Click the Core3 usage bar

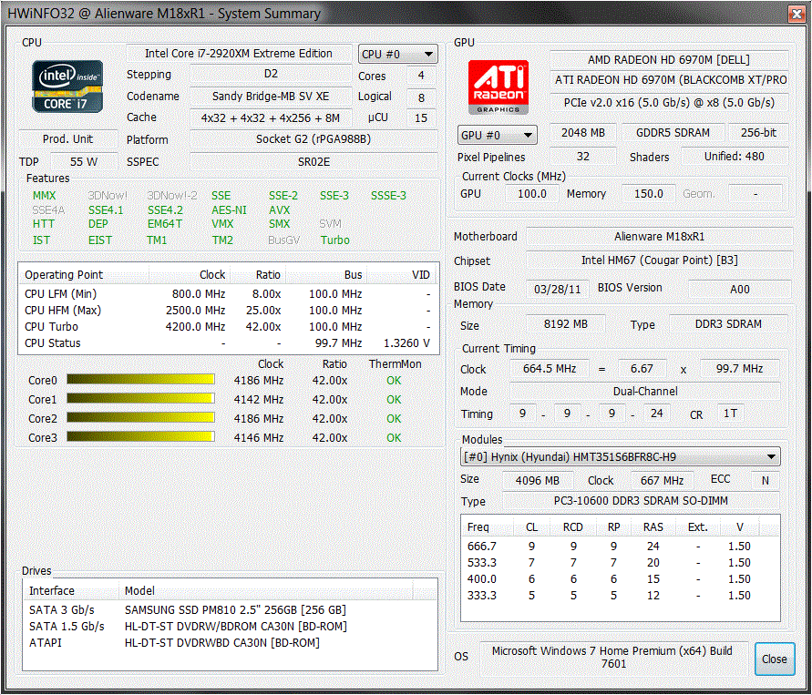click(140, 437)
